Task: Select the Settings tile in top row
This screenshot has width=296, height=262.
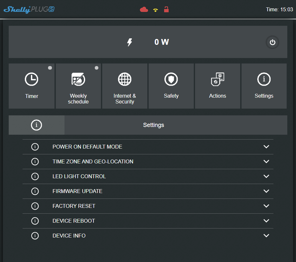Action: point(264,86)
